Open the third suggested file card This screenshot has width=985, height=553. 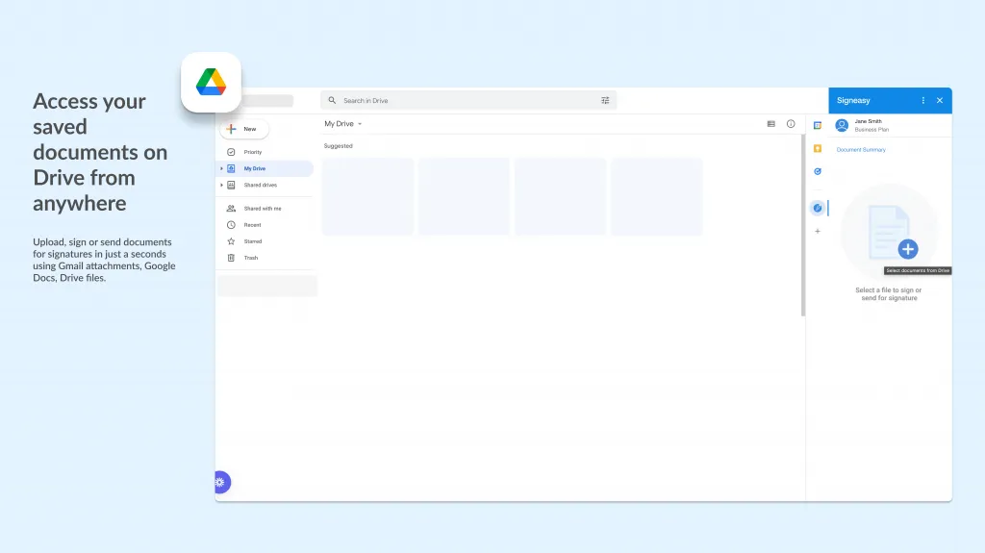click(561, 197)
